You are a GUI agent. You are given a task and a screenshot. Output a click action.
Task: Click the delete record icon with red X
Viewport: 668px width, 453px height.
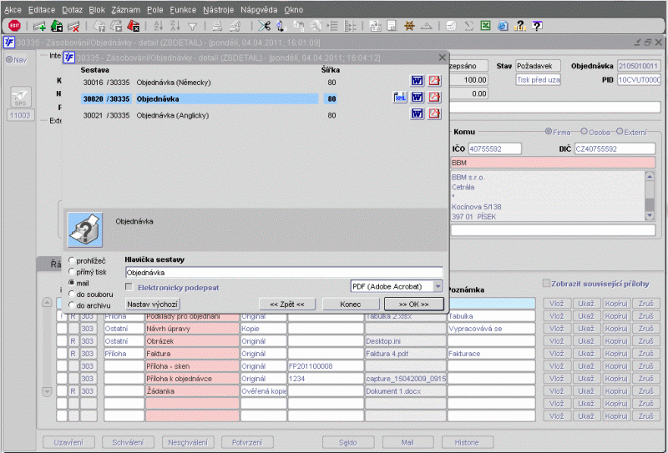tap(73, 27)
